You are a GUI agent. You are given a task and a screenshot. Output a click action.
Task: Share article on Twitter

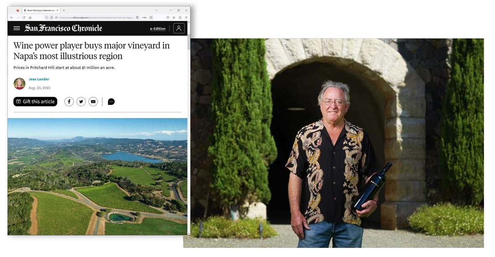81,102
